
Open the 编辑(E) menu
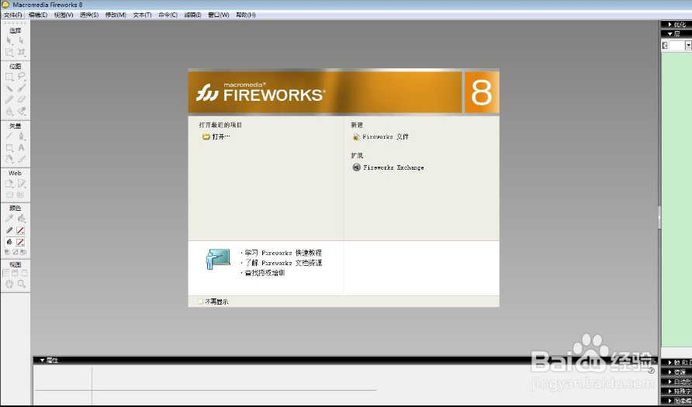click(38, 15)
